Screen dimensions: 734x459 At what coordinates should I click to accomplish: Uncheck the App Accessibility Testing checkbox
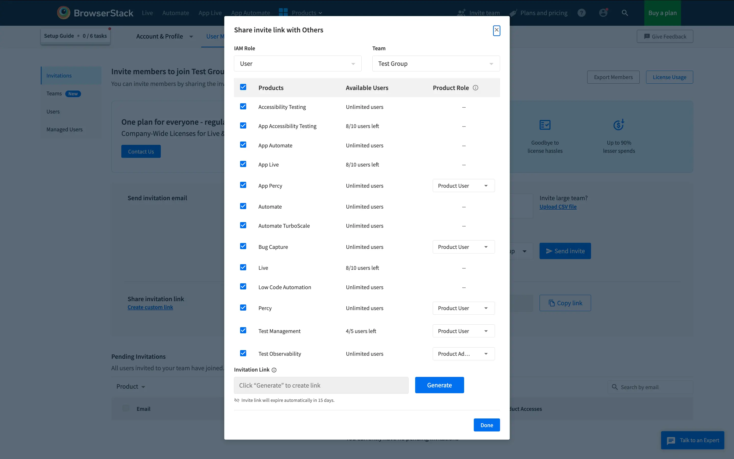point(243,126)
